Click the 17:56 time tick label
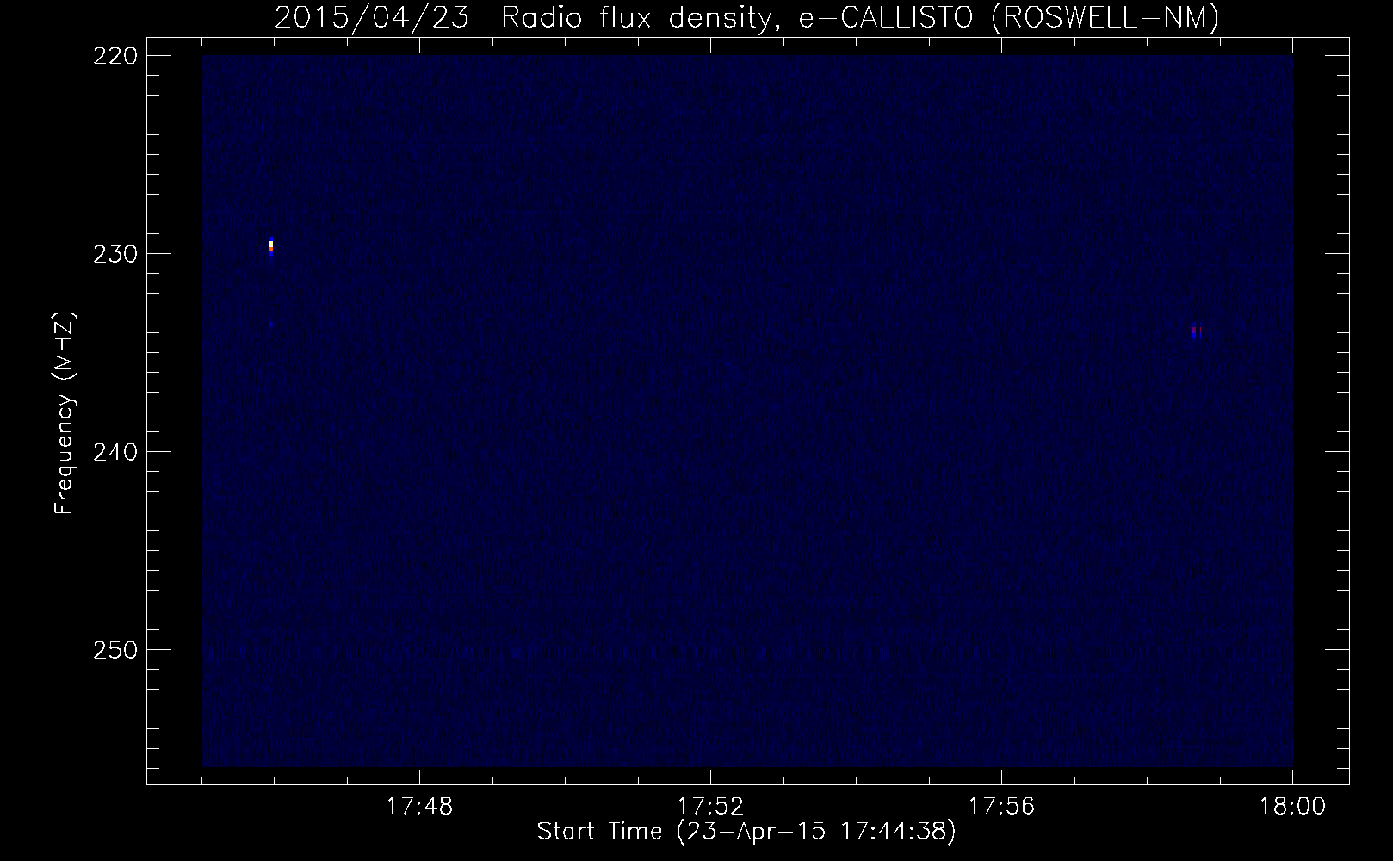The height and width of the screenshot is (861, 1393). [x=1001, y=807]
